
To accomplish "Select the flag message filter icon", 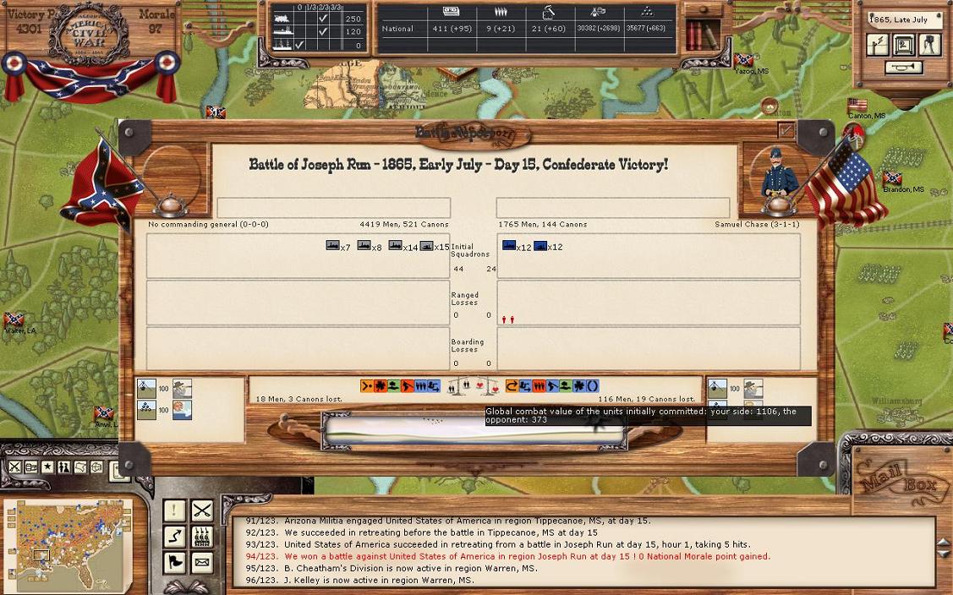I will [x=174, y=562].
